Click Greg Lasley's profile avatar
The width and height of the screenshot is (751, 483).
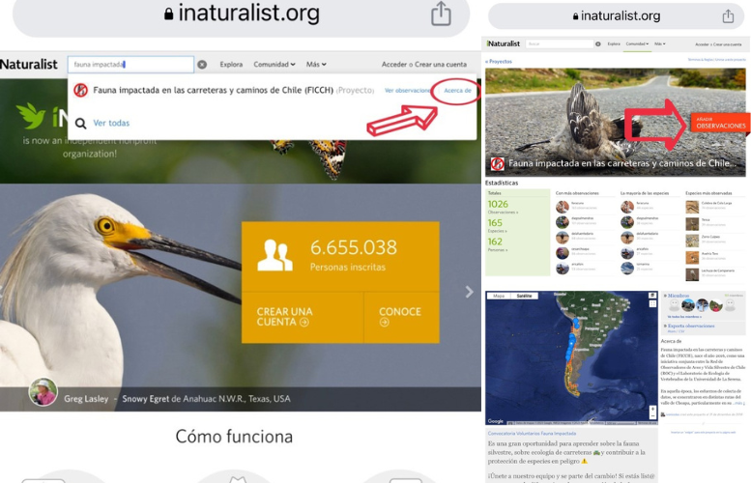(x=43, y=392)
